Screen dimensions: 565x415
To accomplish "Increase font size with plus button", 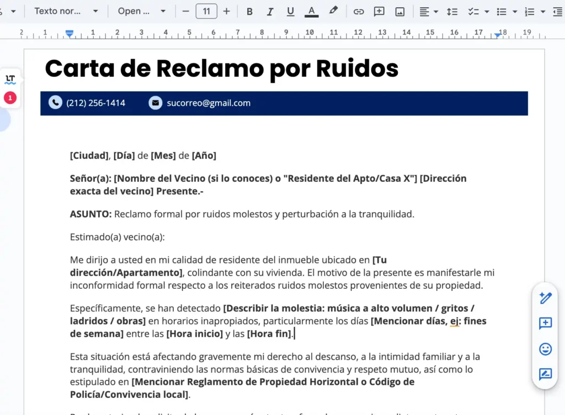I will 226,11.
